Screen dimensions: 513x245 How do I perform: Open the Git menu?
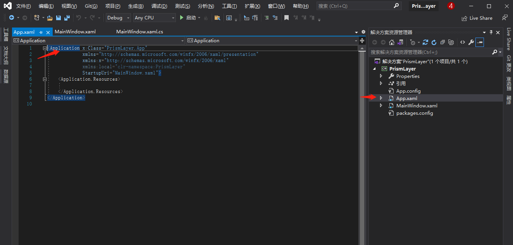click(x=91, y=6)
